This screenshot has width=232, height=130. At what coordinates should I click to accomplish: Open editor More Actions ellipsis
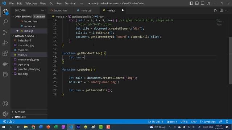[227, 10]
